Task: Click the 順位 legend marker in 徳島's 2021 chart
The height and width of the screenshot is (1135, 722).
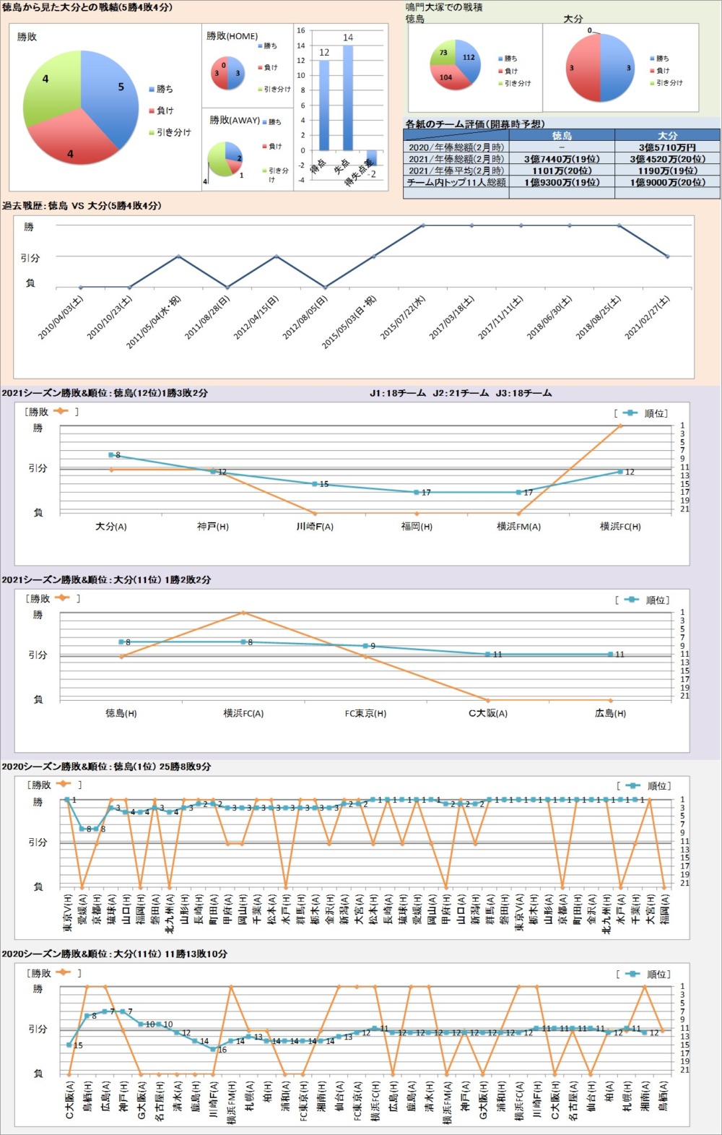Action: point(630,413)
